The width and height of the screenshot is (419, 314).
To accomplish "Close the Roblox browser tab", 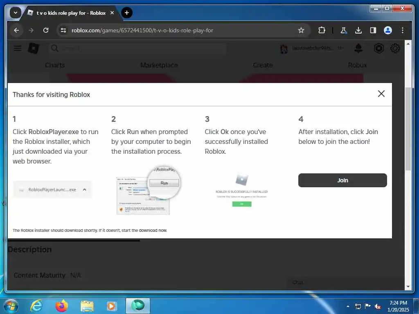I will point(112,13).
